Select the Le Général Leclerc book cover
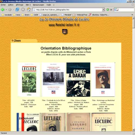 pyautogui.click(x=103, y=122)
